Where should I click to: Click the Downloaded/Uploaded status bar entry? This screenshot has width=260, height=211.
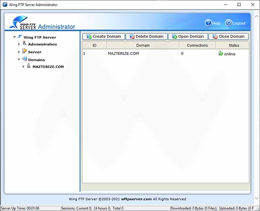click(212, 208)
